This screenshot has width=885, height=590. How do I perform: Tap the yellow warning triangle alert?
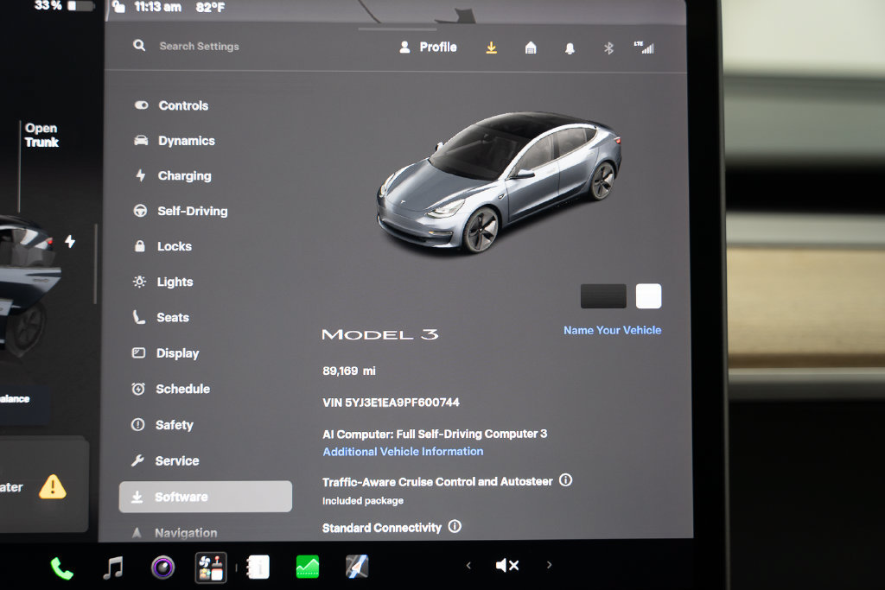(x=53, y=487)
